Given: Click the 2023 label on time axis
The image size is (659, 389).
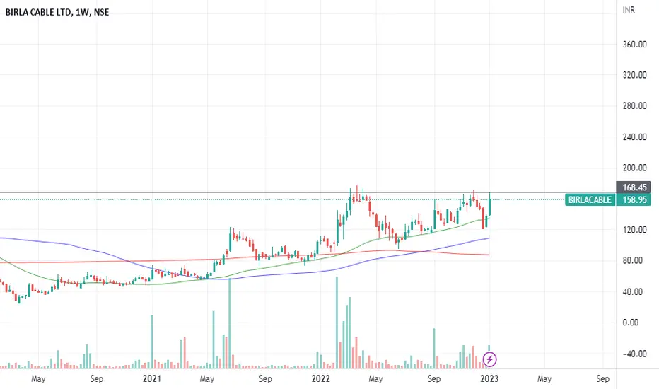Looking at the screenshot, I should point(489,378).
